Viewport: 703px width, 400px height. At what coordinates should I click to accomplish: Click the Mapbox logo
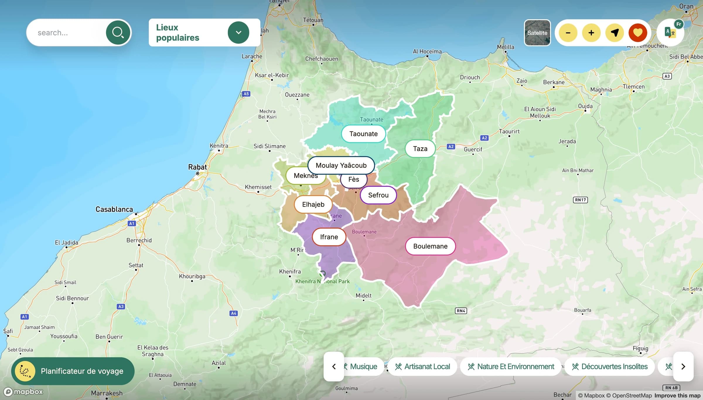tap(23, 392)
